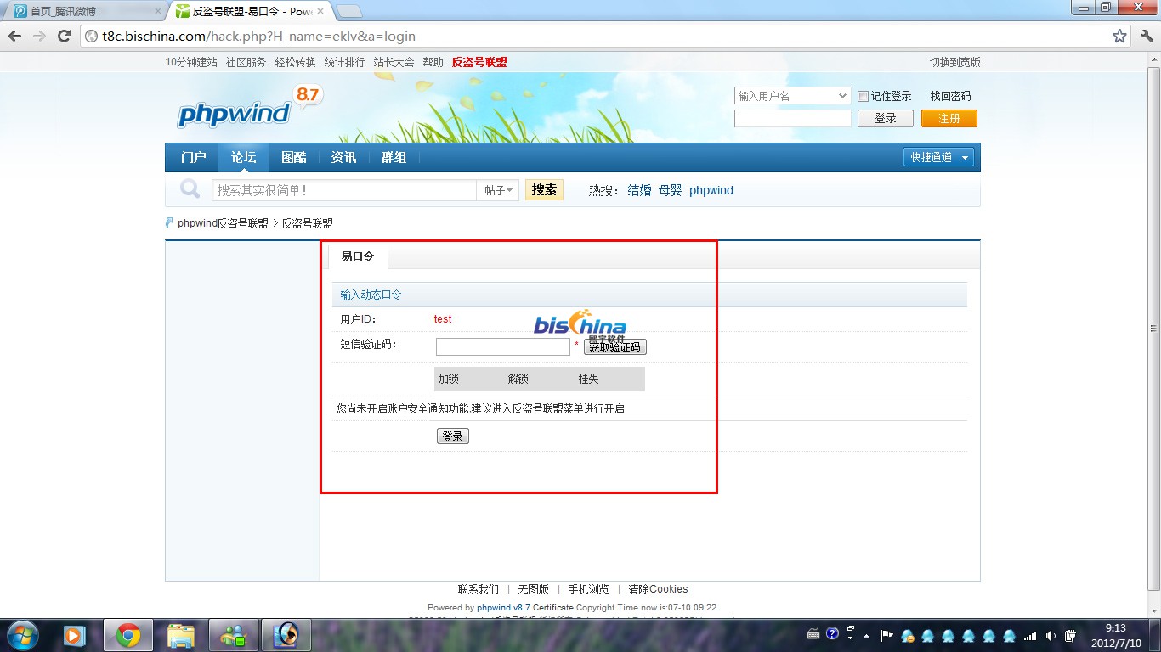Click the keyboard input method tray icon
The image size is (1161, 652).
(813, 634)
